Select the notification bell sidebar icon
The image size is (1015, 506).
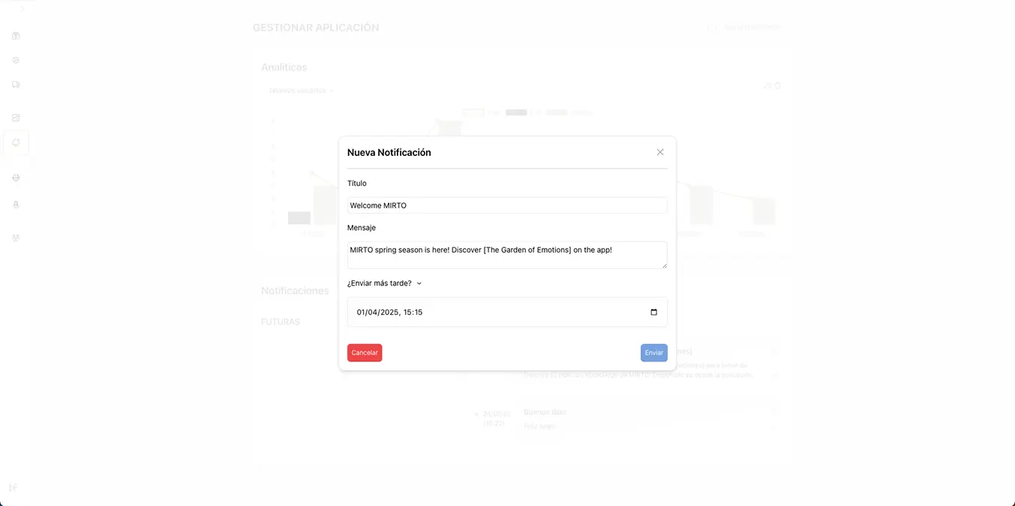(16, 142)
